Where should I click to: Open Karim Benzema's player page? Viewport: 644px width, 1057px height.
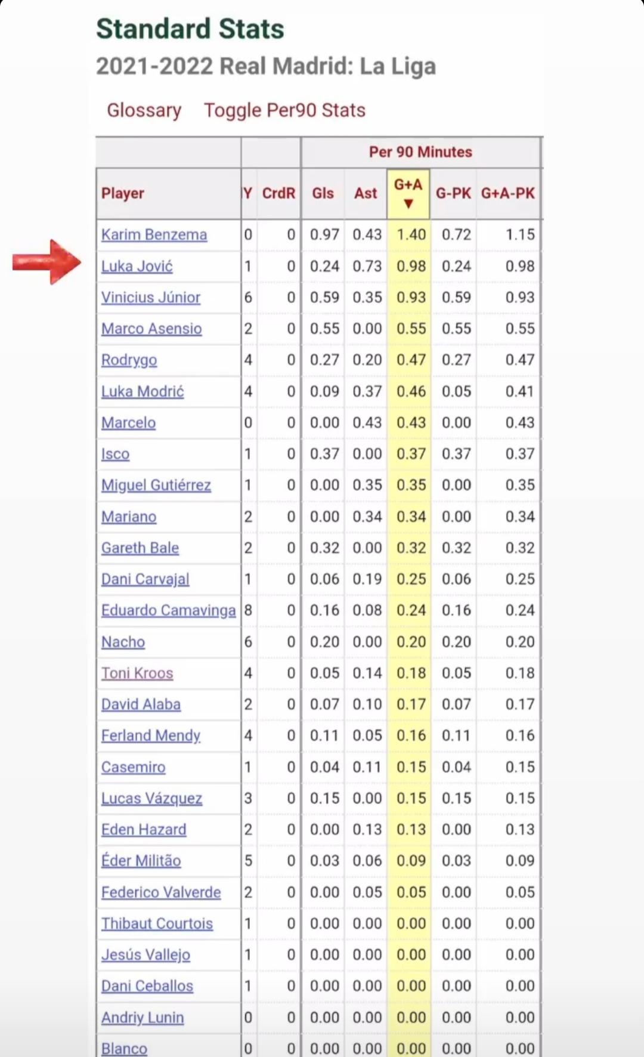(x=154, y=235)
